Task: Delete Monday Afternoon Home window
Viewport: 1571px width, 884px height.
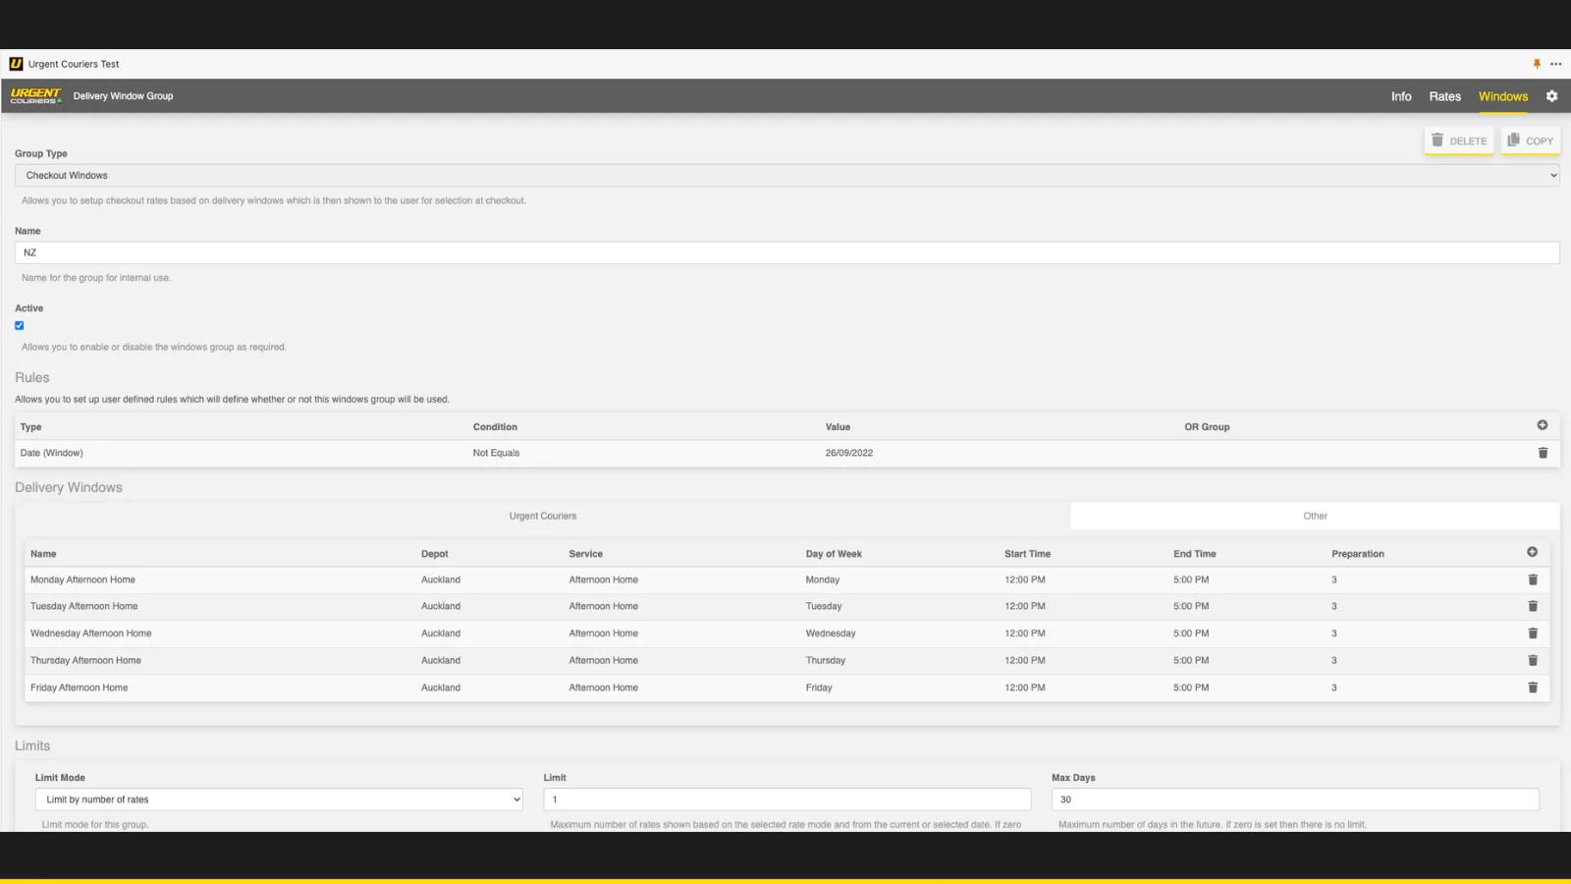Action: pos(1533,580)
